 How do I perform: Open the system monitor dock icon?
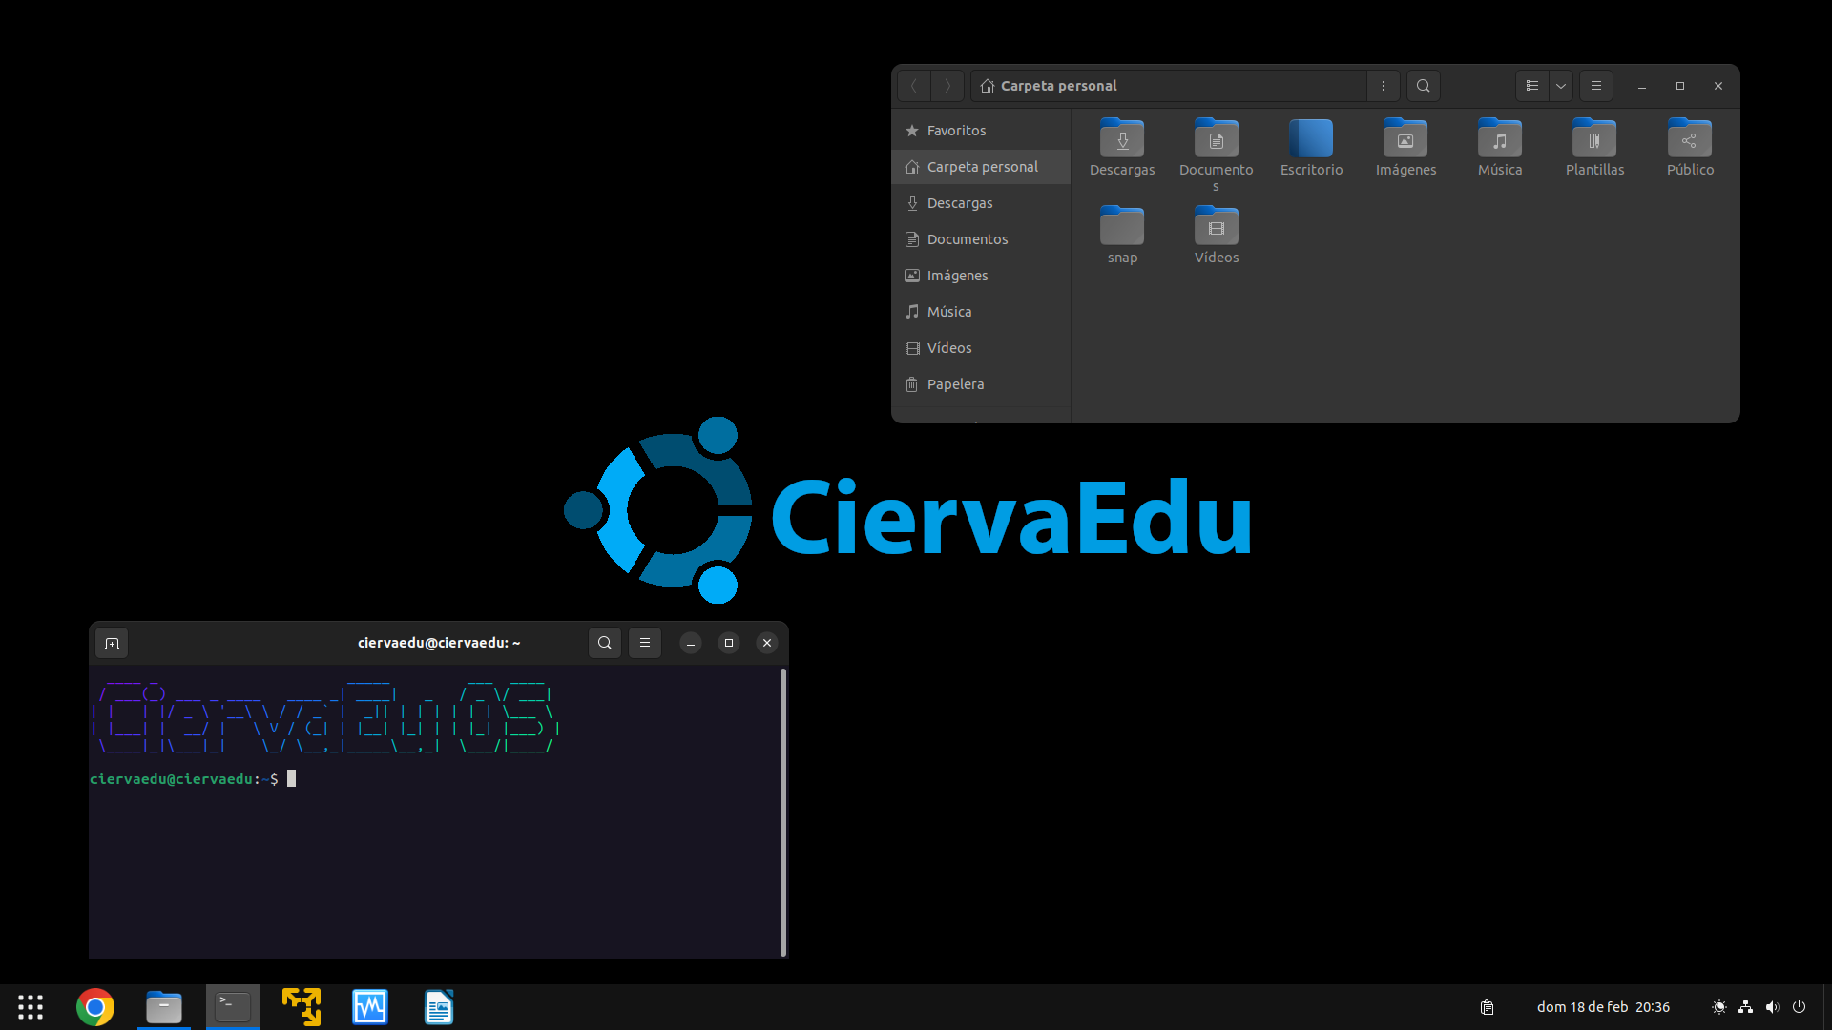[x=370, y=1007]
